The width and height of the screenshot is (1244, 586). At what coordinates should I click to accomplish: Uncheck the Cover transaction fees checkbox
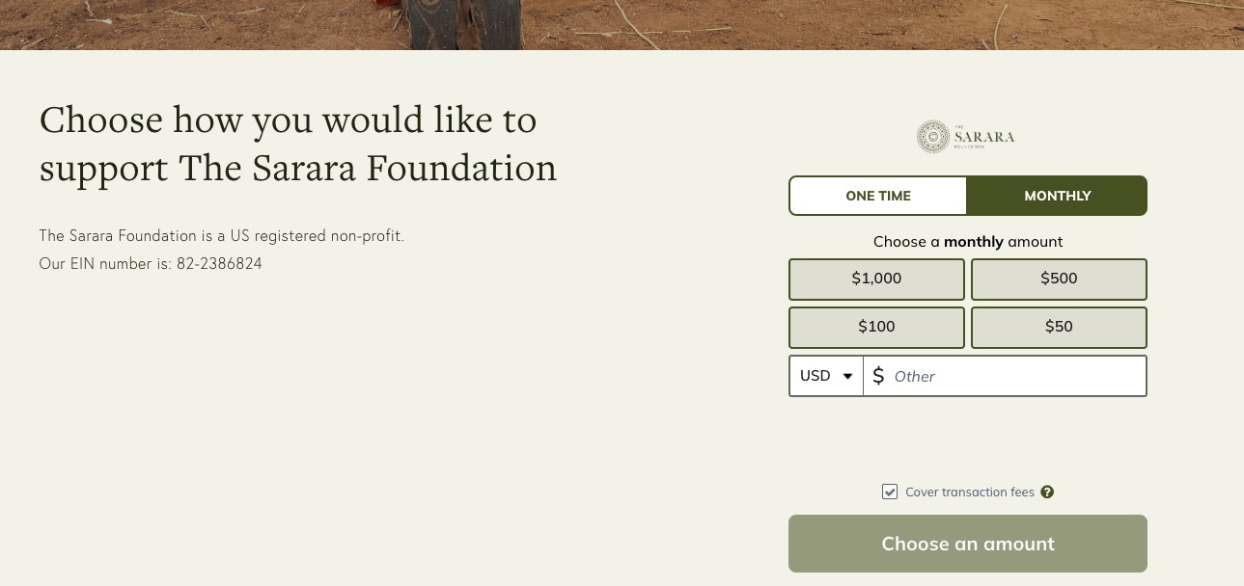(x=890, y=493)
